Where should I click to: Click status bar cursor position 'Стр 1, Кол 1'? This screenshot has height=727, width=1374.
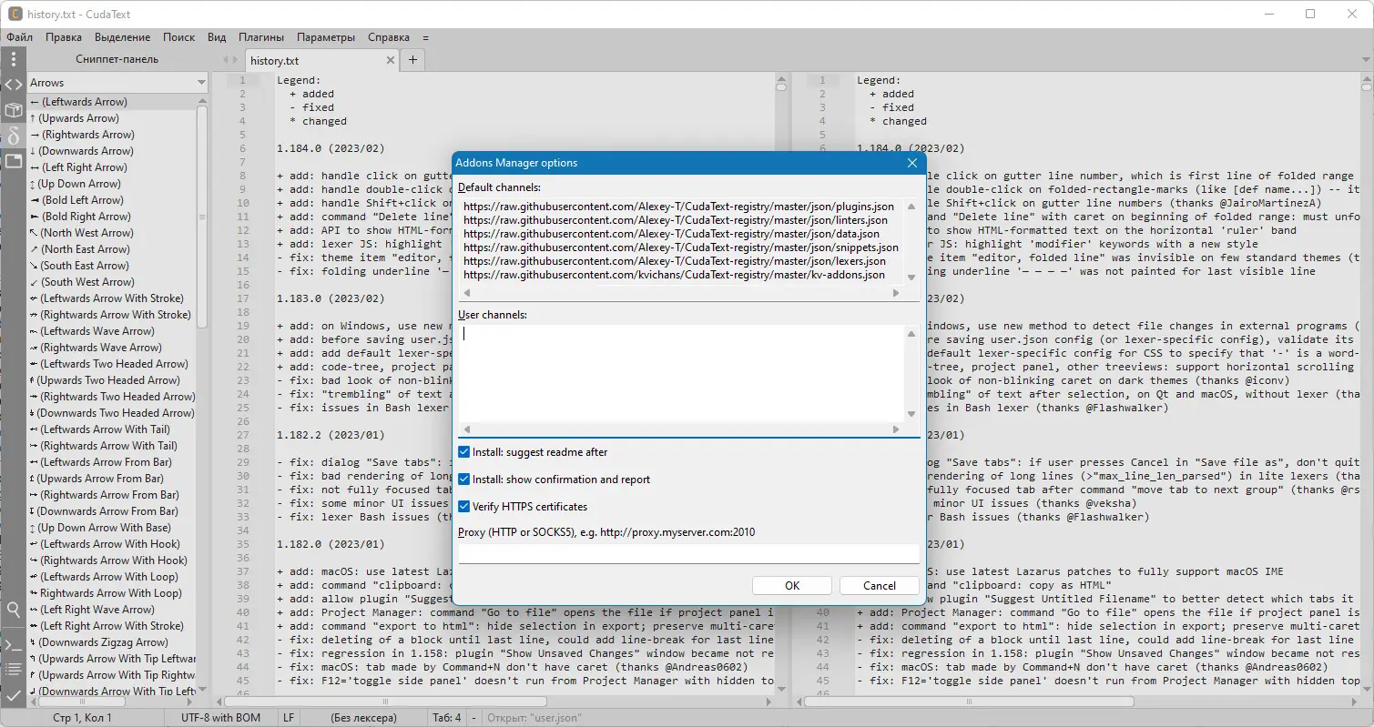83,718
